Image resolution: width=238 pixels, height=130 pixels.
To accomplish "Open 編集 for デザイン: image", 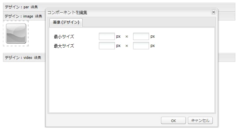I will click(39, 16).
